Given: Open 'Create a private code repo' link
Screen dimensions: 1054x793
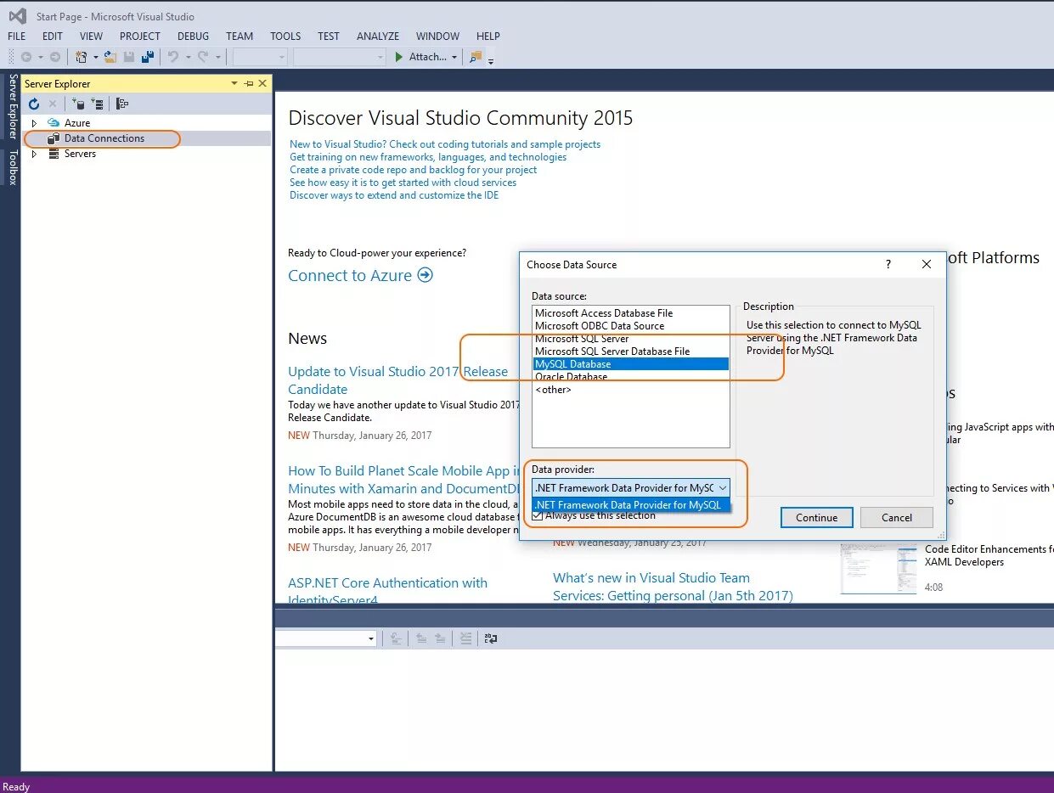Looking at the screenshot, I should coord(413,170).
